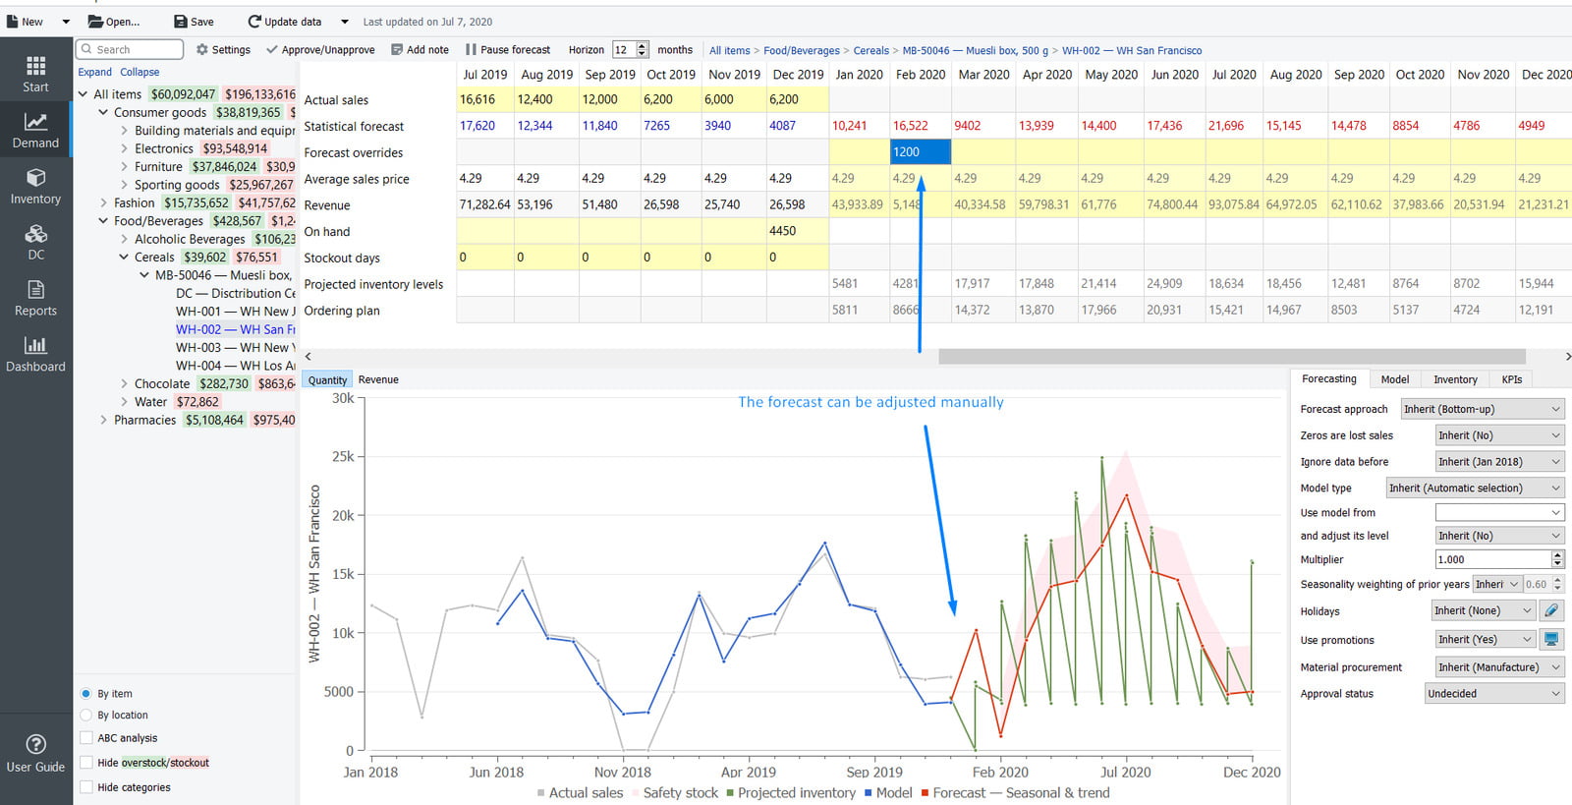Screen dimensions: 1572x805
Task: Collapse the All items tree node
Action: coord(83,94)
